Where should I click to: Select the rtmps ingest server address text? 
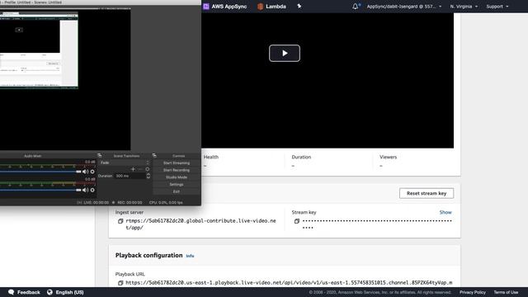click(x=200, y=224)
